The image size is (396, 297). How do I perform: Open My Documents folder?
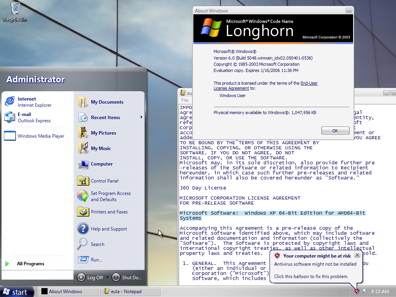click(107, 102)
